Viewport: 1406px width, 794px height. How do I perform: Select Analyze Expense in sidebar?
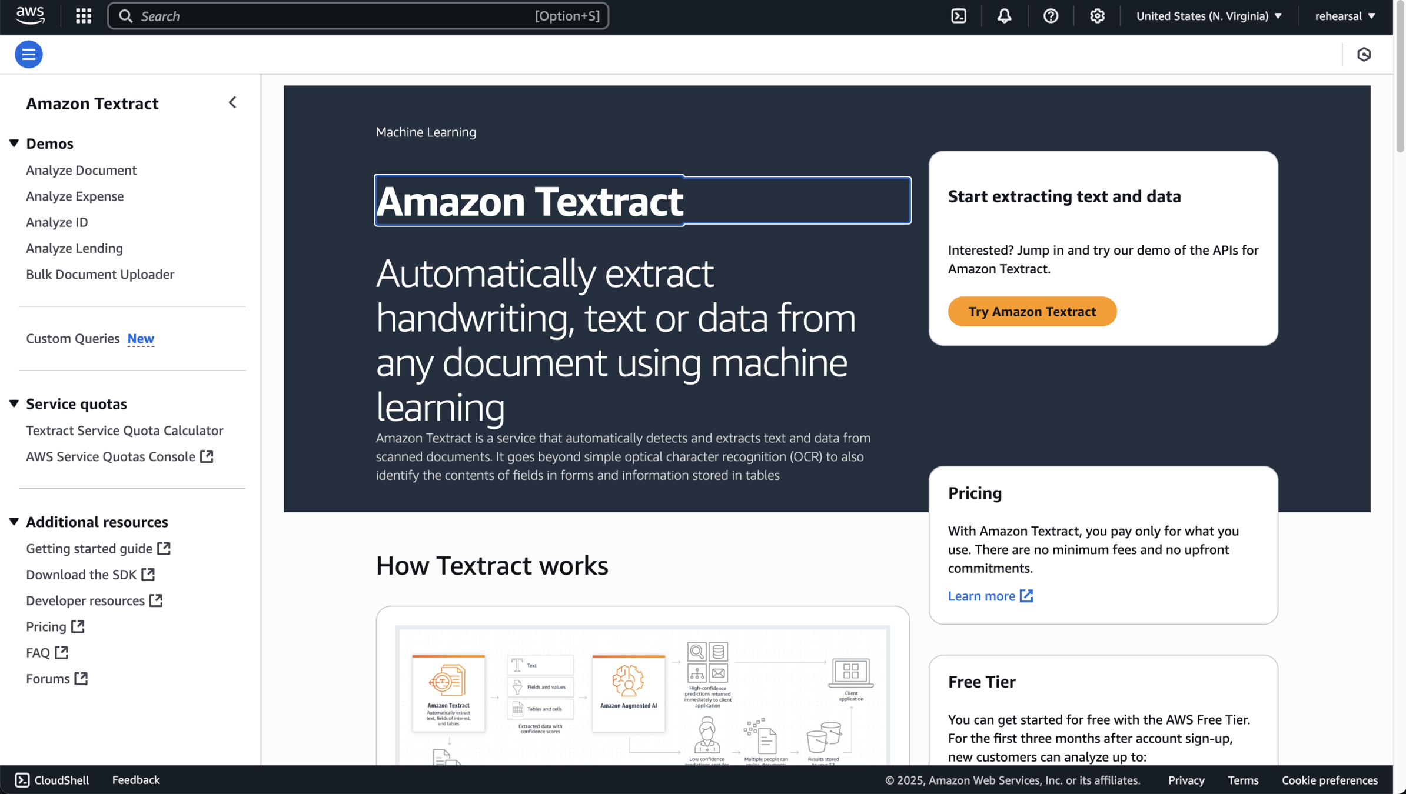pyautogui.click(x=75, y=196)
